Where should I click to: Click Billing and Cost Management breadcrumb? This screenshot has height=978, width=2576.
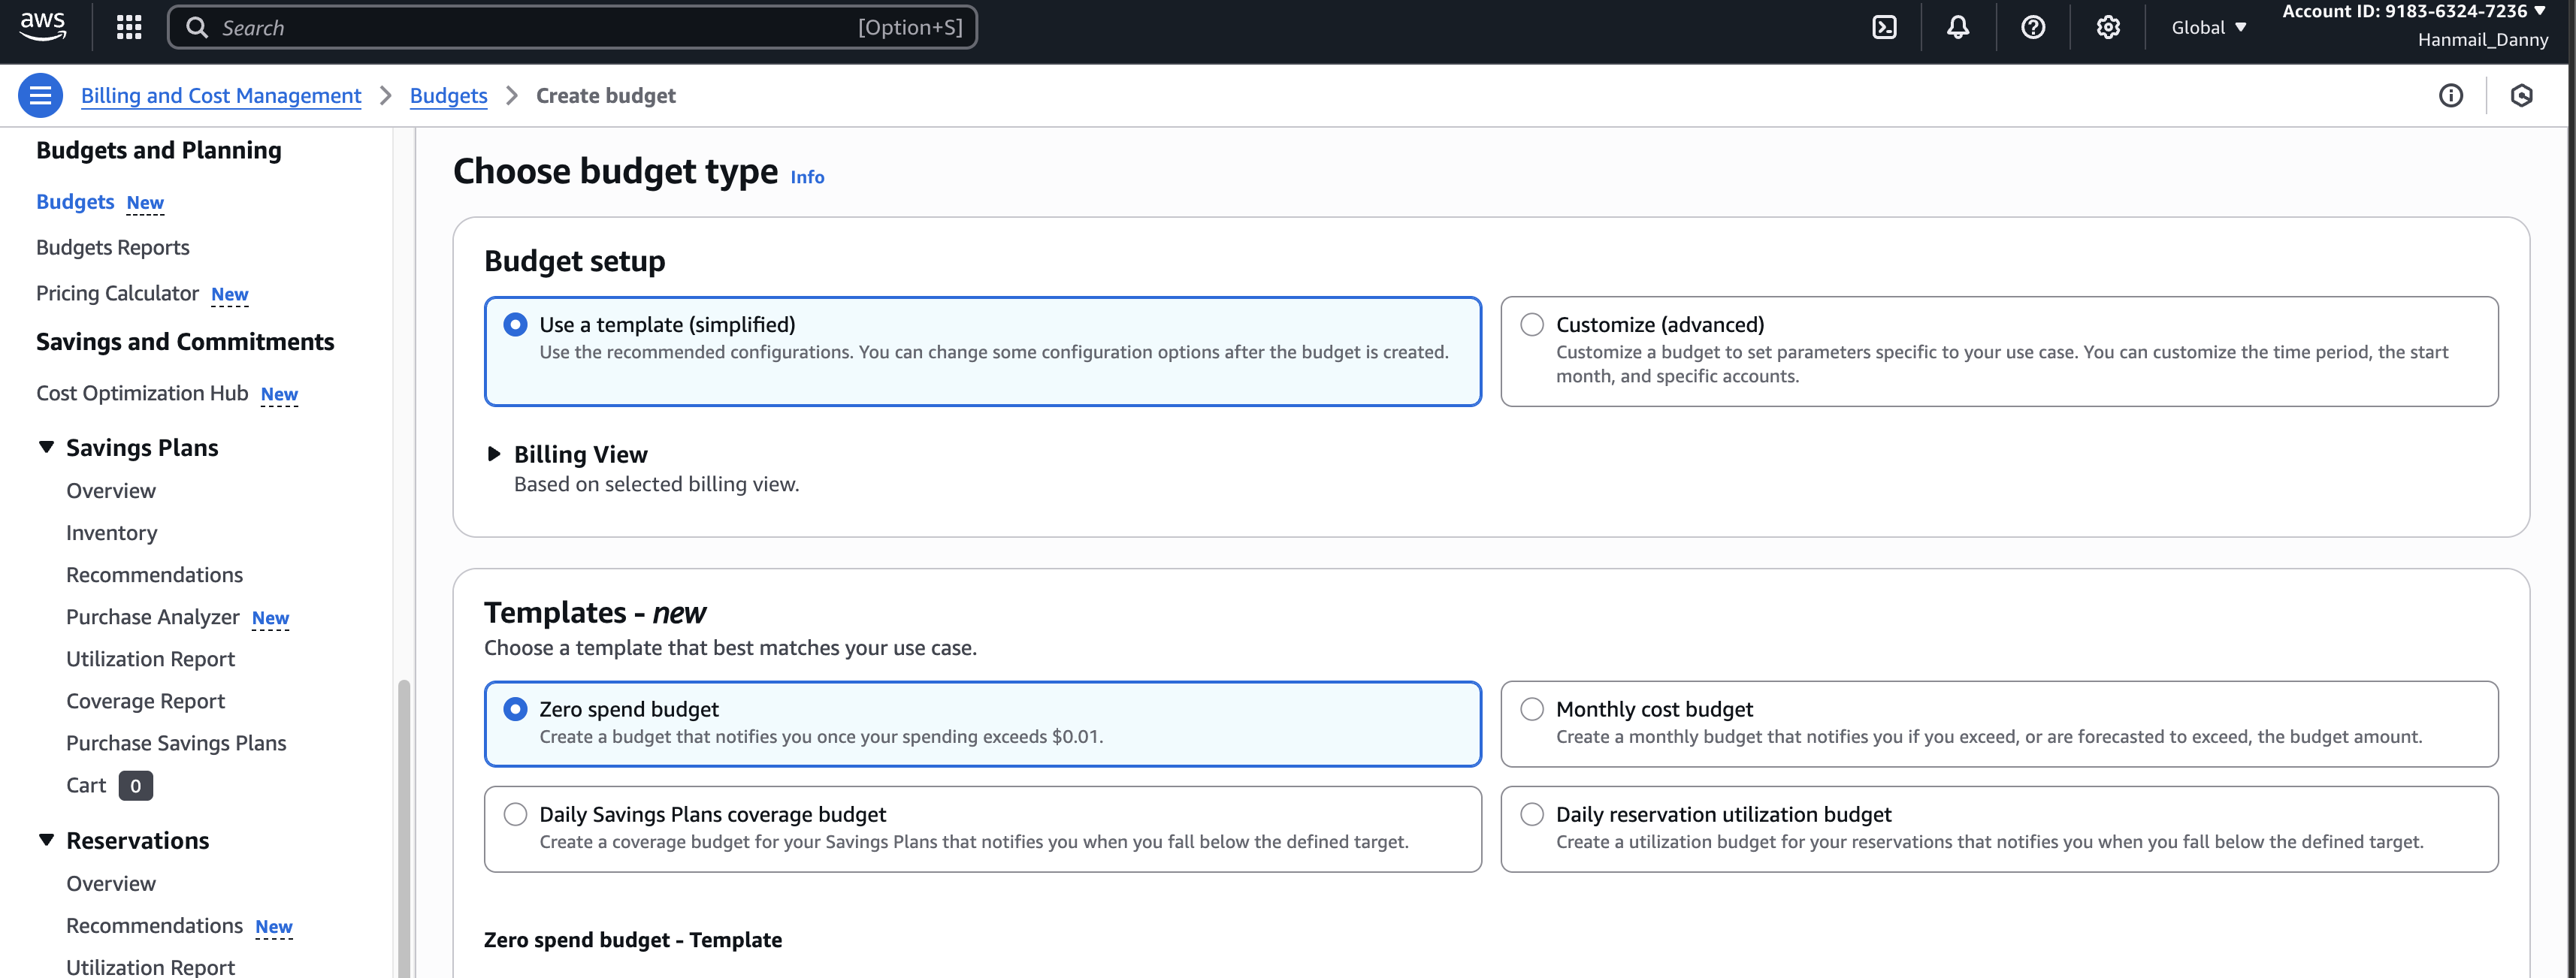[x=220, y=95]
